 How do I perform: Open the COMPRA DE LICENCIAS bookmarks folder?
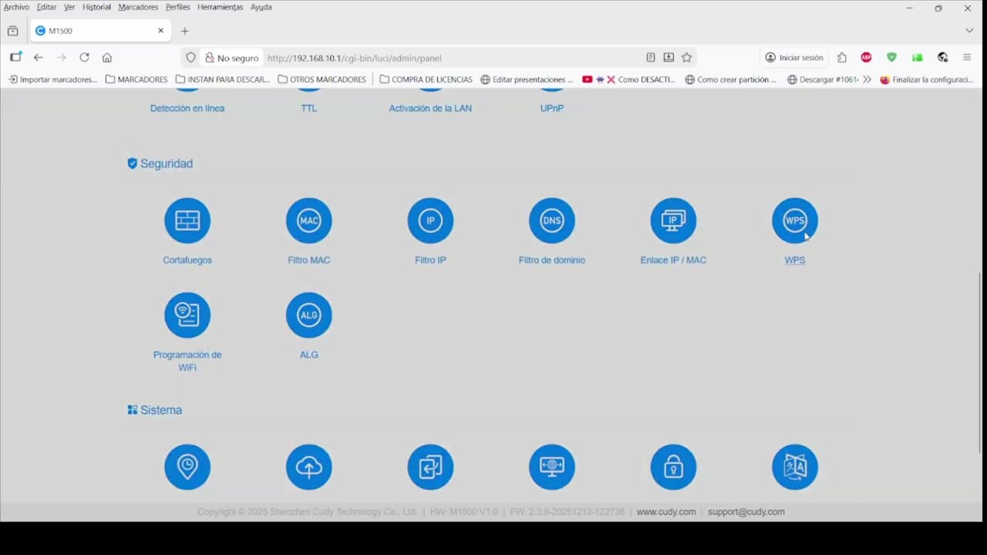pos(426,79)
